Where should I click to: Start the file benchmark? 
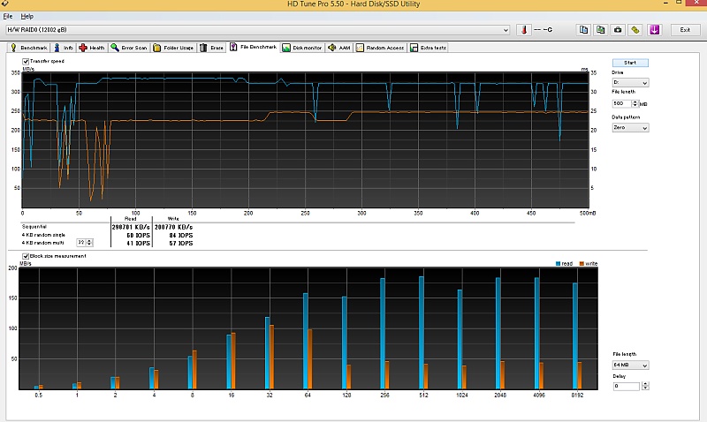630,63
